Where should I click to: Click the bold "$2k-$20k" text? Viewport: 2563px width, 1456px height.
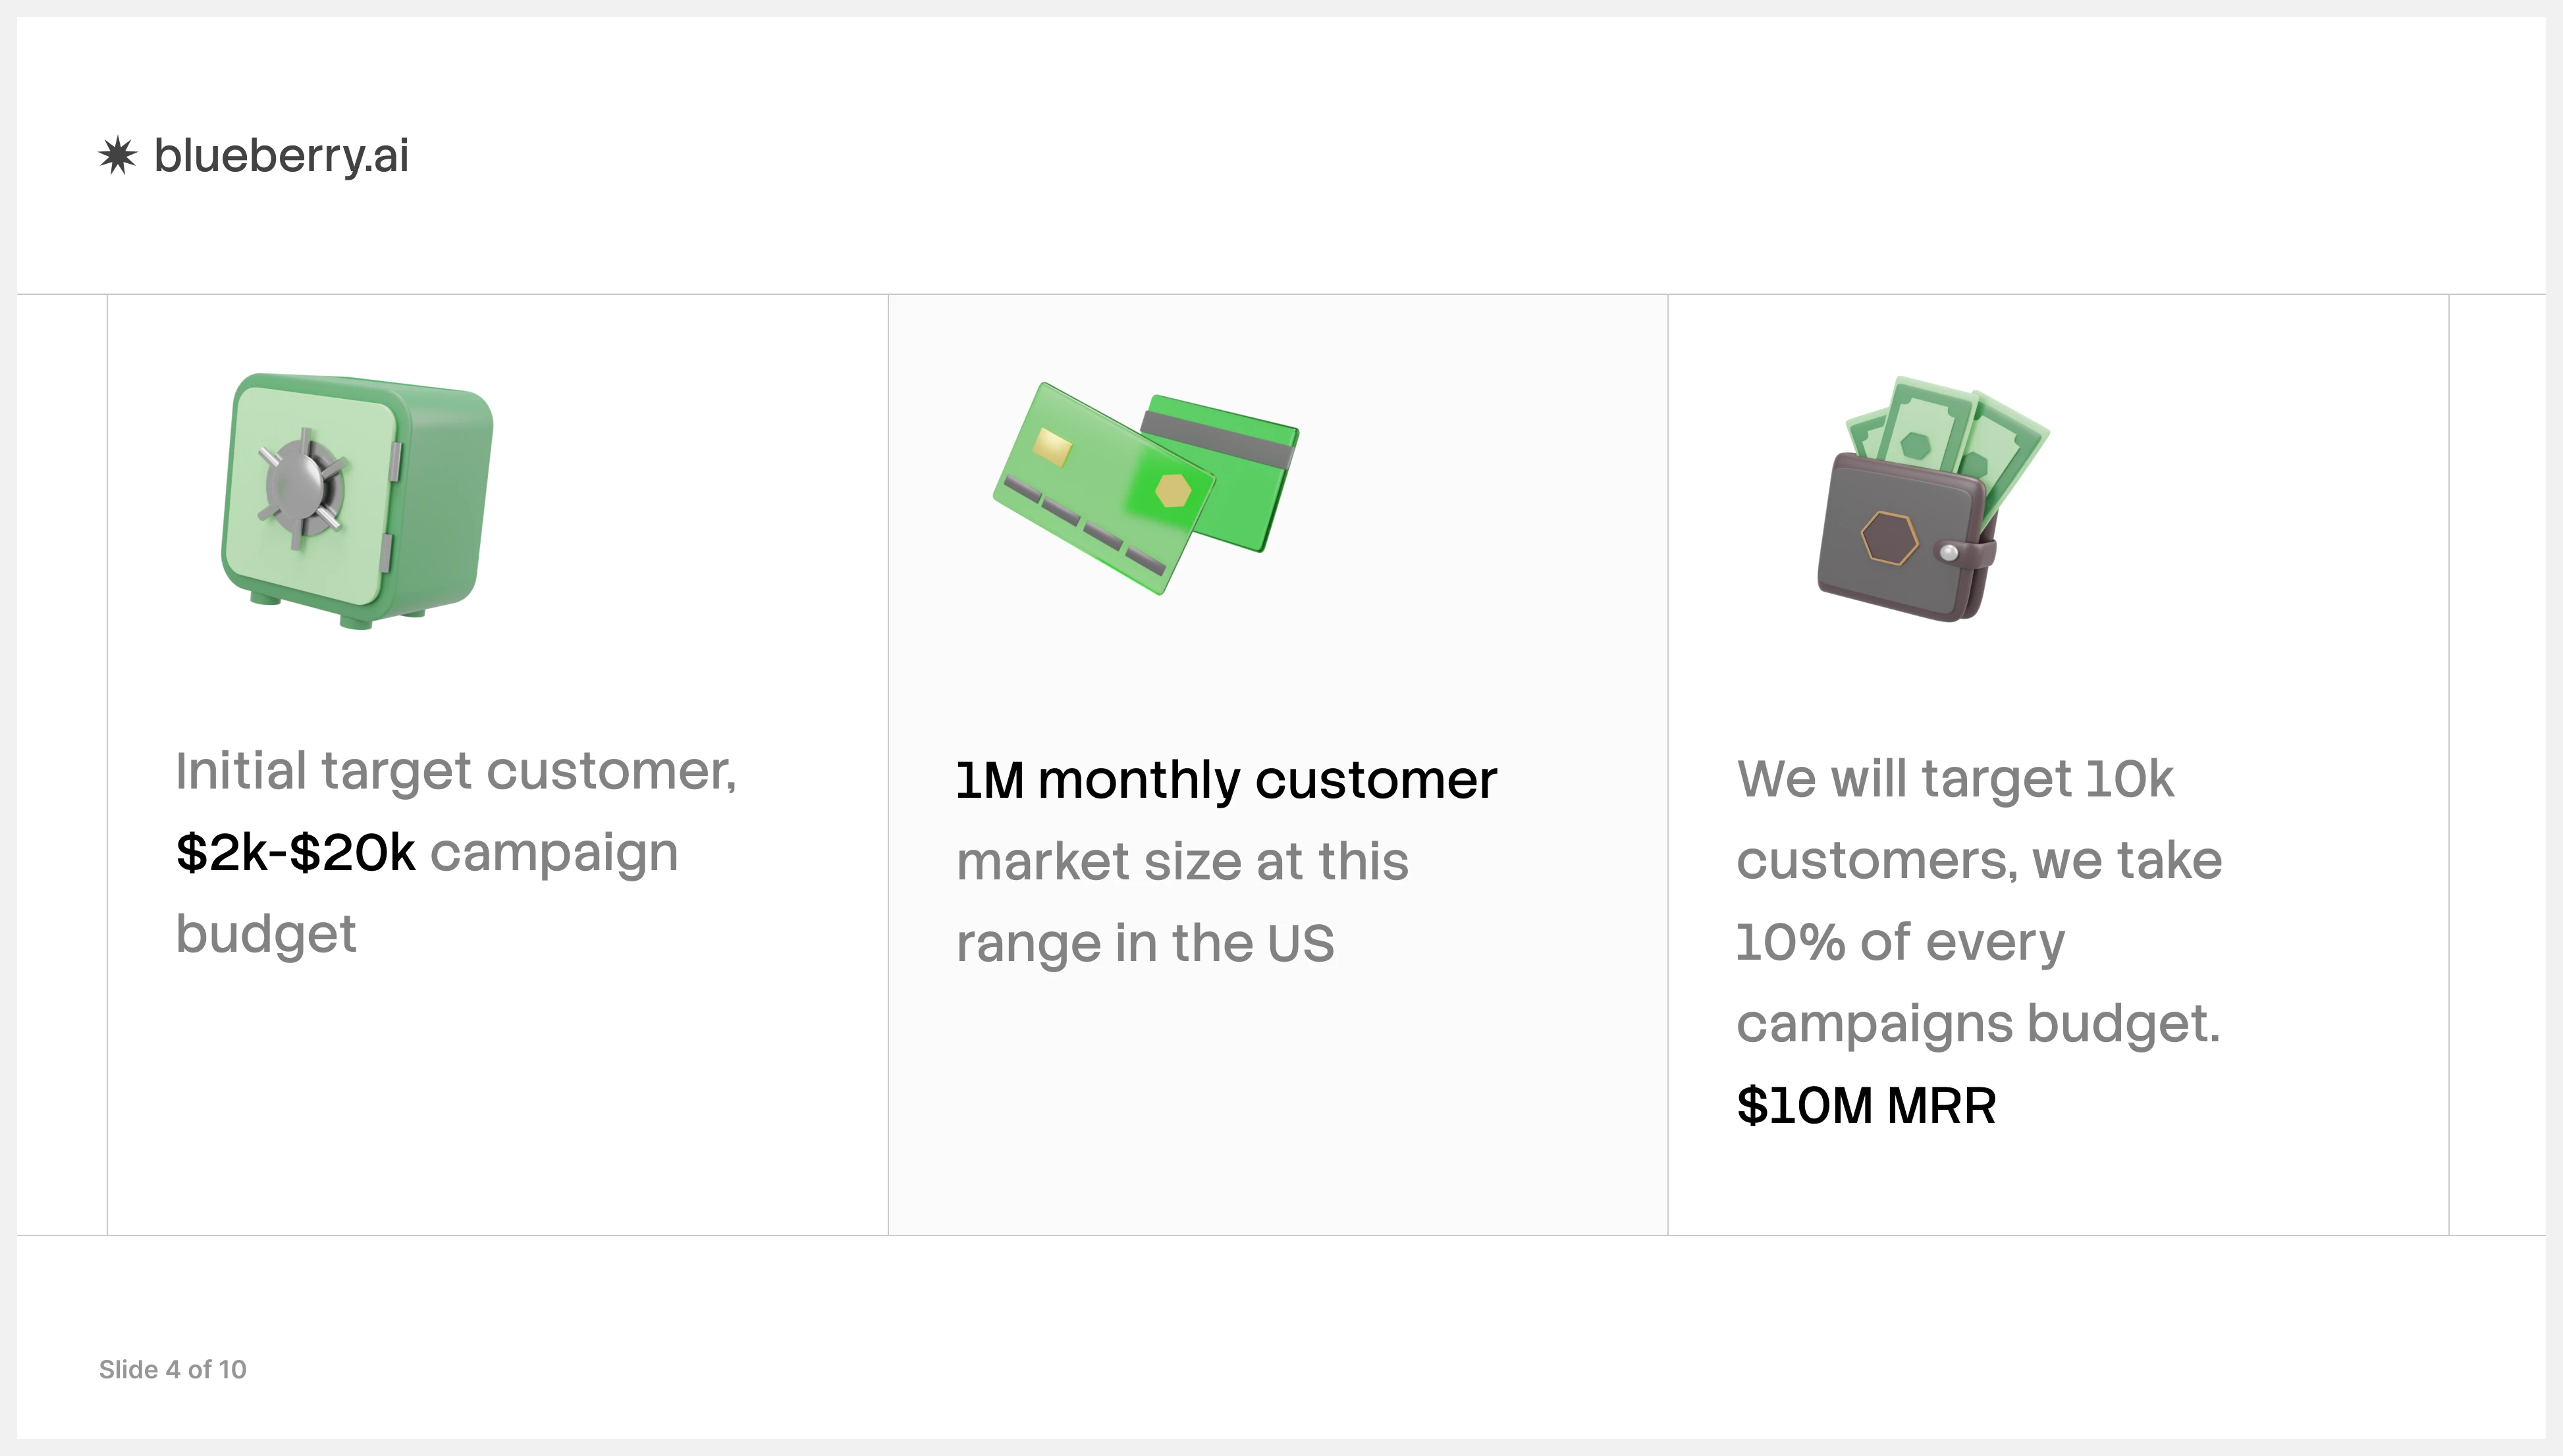[295, 853]
